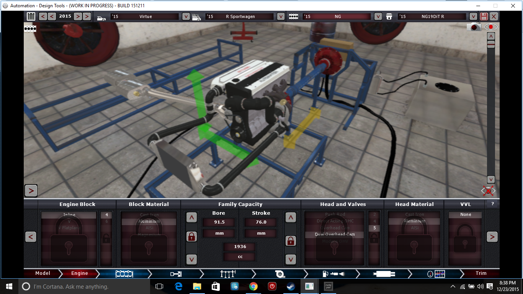Screen dimensions: 523x294
Task: Click the engine block icon in viewport corner
Action: pos(30,28)
